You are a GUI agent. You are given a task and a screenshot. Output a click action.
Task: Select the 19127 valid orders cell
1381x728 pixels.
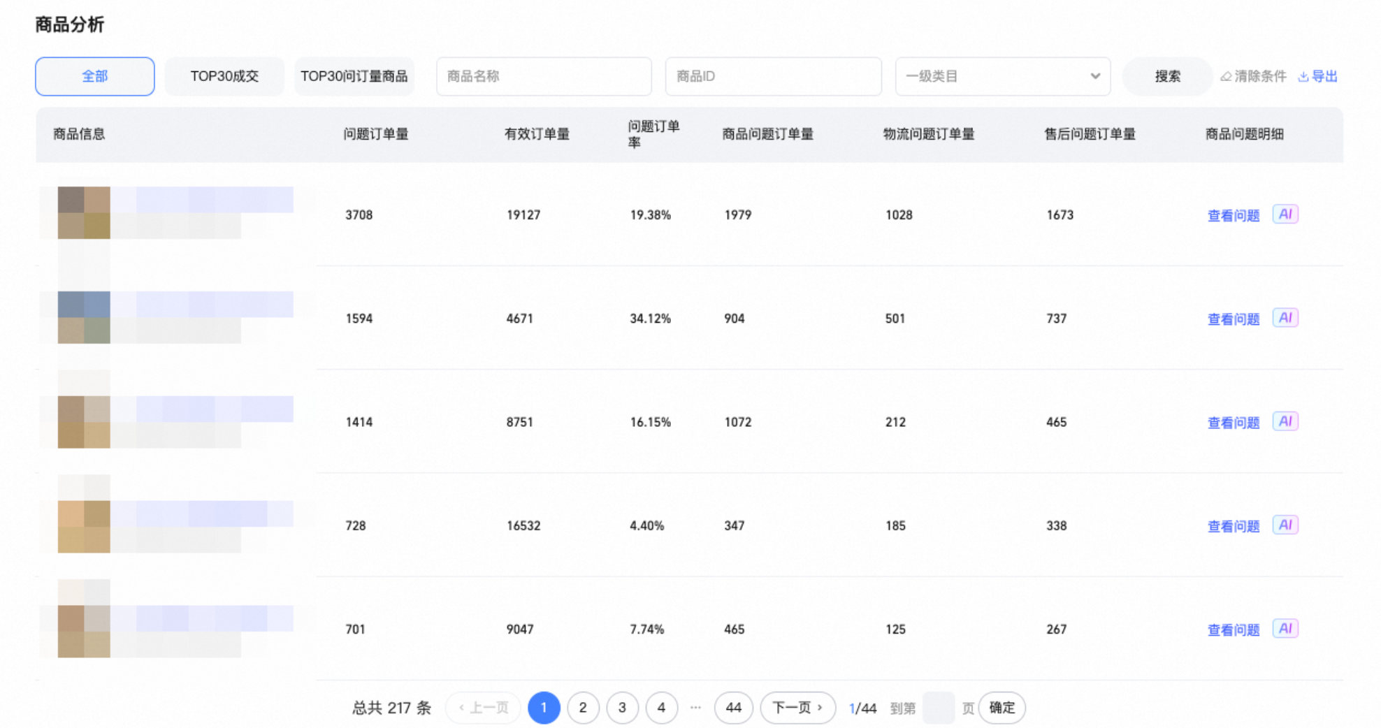[x=523, y=215]
